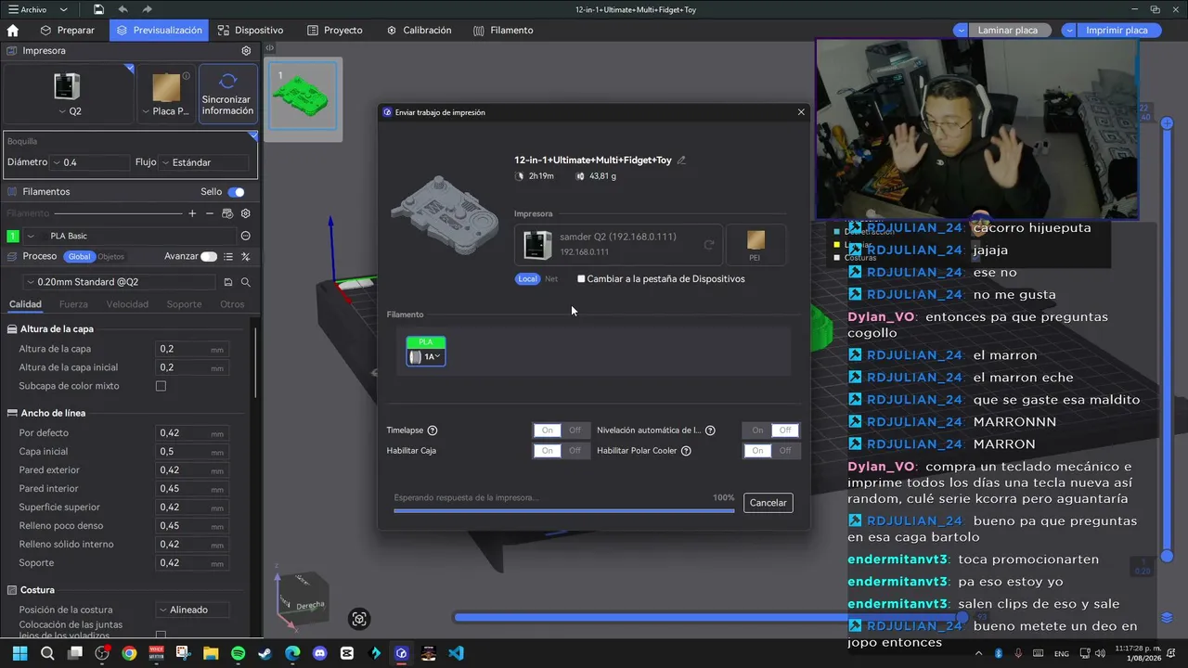Switch the process scope to Objetos
The height and width of the screenshot is (668, 1188).
pos(110,257)
